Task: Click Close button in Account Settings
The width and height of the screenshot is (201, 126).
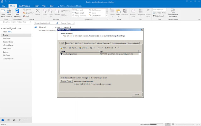Action: click(137, 94)
